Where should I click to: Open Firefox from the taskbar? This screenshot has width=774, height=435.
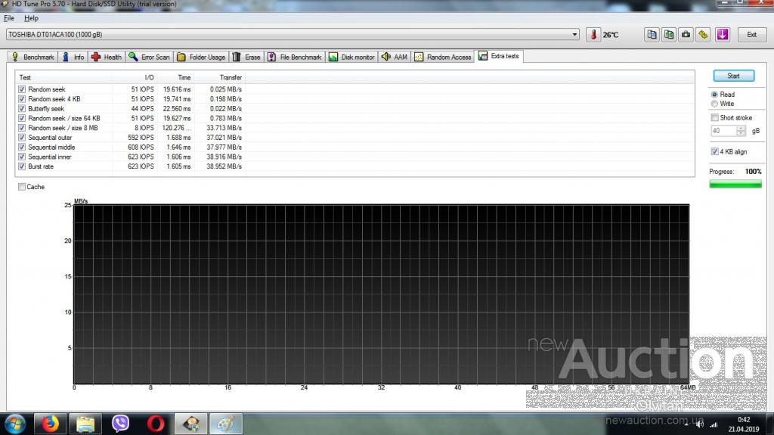50,424
